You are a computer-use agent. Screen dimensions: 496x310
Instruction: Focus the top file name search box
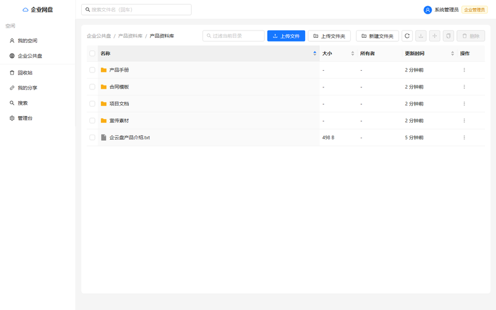coord(136,10)
